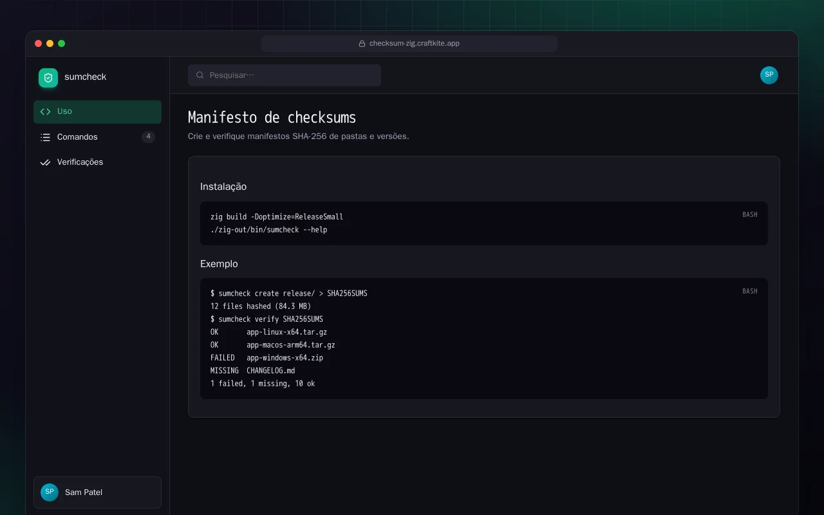Screen dimensions: 824x515
Task: Open Sam Patel account card
Action: coord(97,492)
